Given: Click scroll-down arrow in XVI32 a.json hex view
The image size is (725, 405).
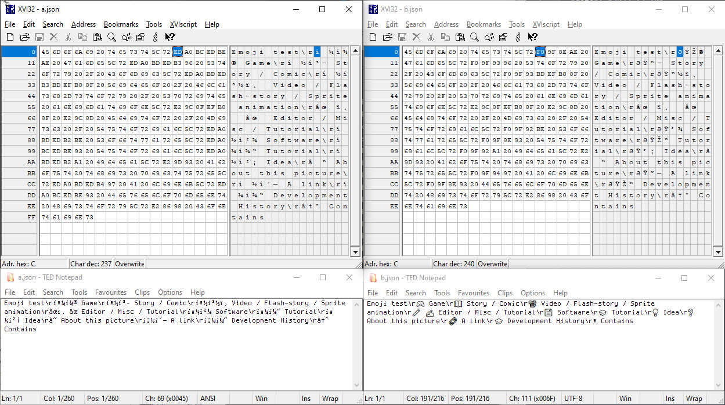Looking at the screenshot, I should pyautogui.click(x=355, y=252).
